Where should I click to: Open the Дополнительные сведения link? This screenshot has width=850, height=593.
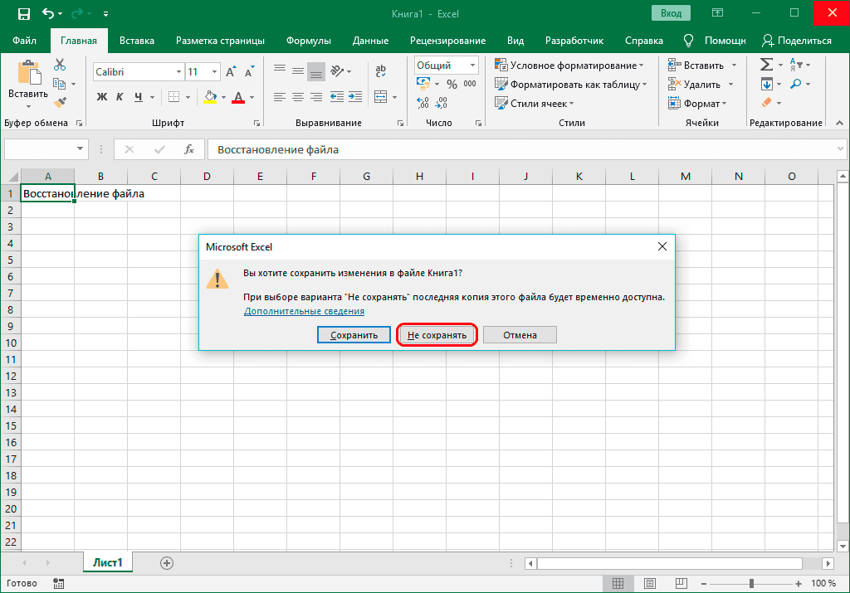coord(304,311)
